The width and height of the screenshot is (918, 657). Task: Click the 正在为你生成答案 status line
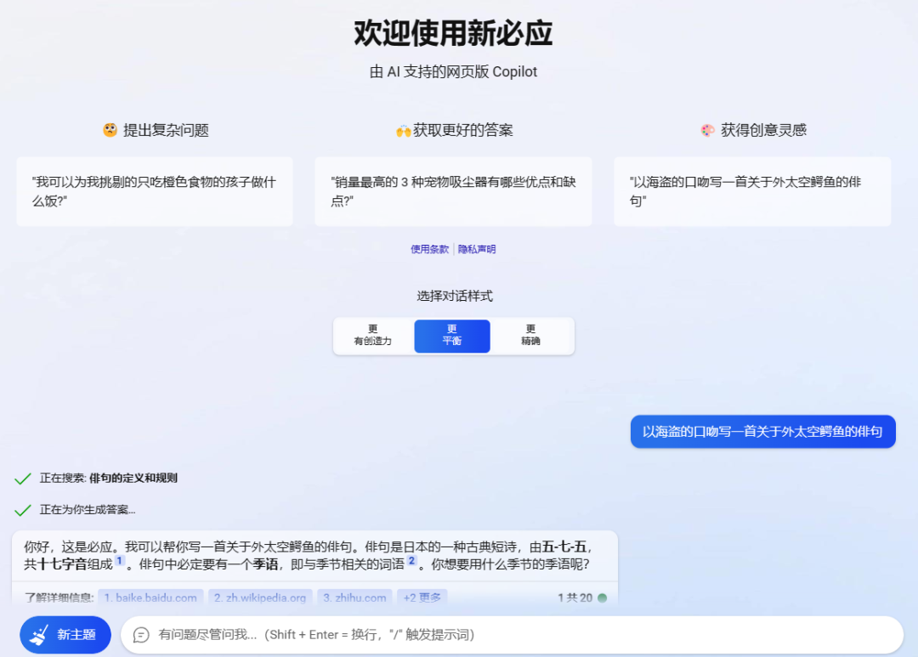point(88,510)
